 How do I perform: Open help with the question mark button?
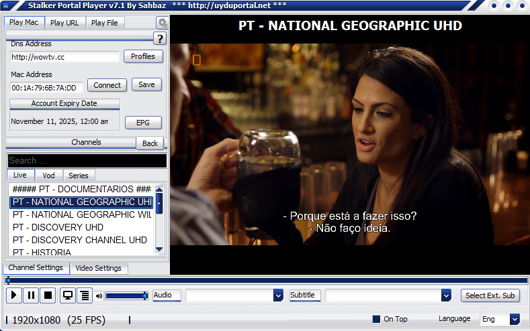pos(160,38)
